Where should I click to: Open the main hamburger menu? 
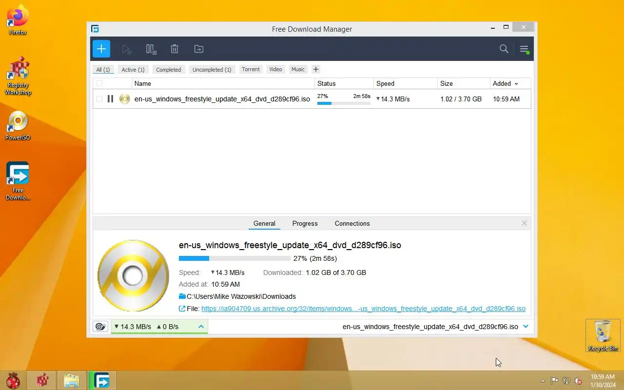(x=524, y=49)
